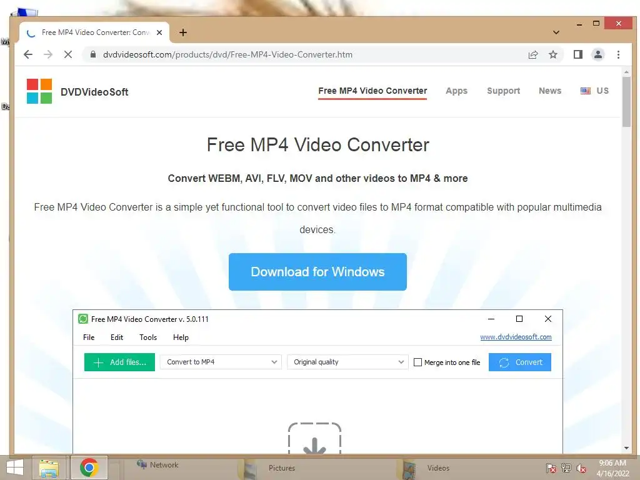Click the share page icon
Image resolution: width=640 pixels, height=480 pixels.
[x=533, y=55]
